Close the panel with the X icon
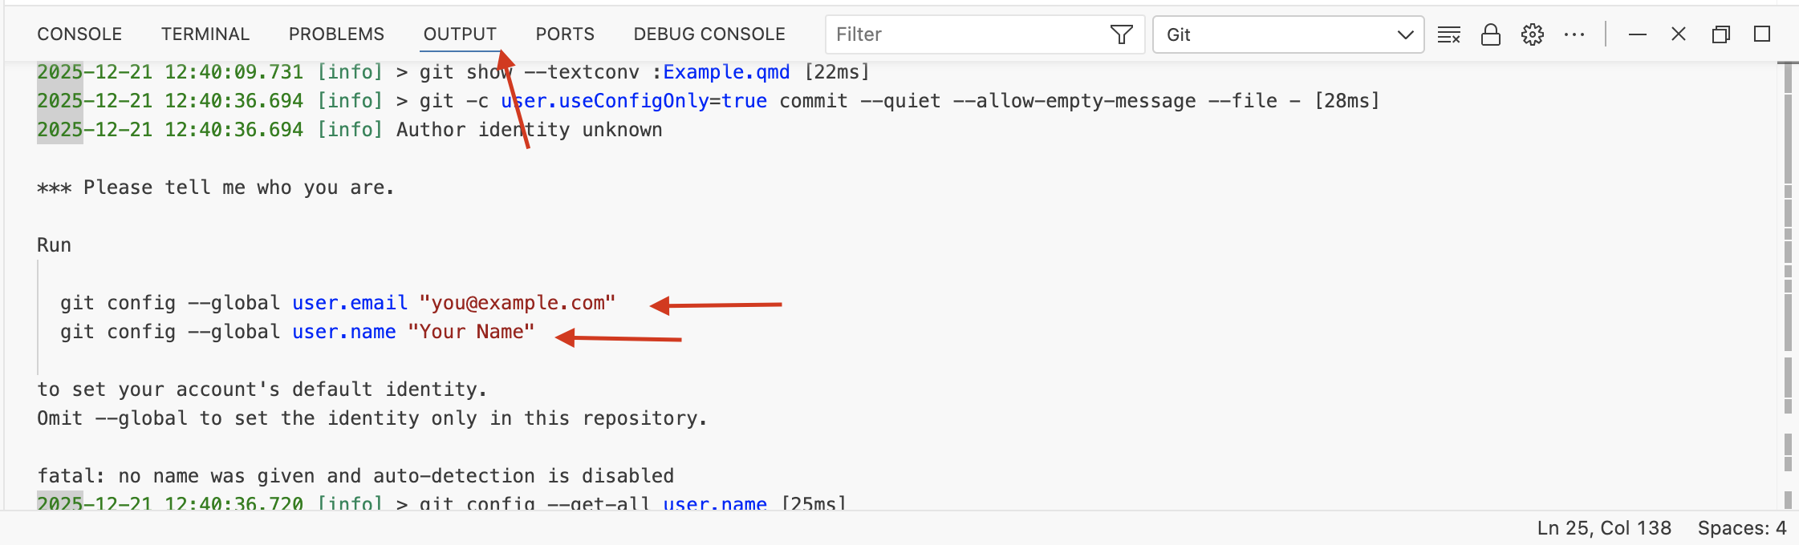This screenshot has height=545, width=1799. point(1678,34)
